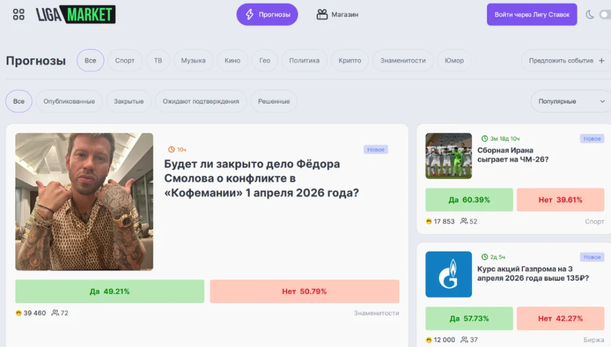Select the Знаменитости category tab
The width and height of the screenshot is (611, 347).
point(403,60)
